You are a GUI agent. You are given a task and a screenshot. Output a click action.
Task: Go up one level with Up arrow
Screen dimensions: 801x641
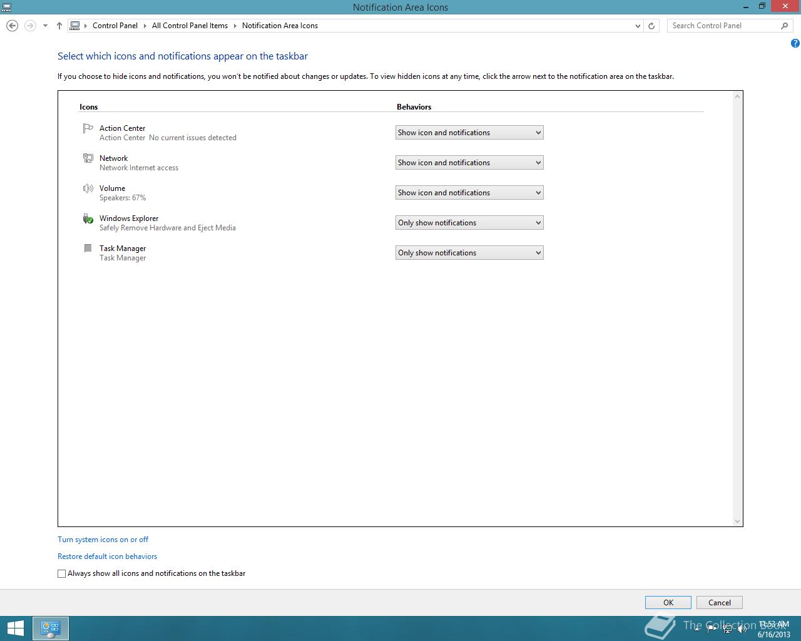(x=59, y=26)
